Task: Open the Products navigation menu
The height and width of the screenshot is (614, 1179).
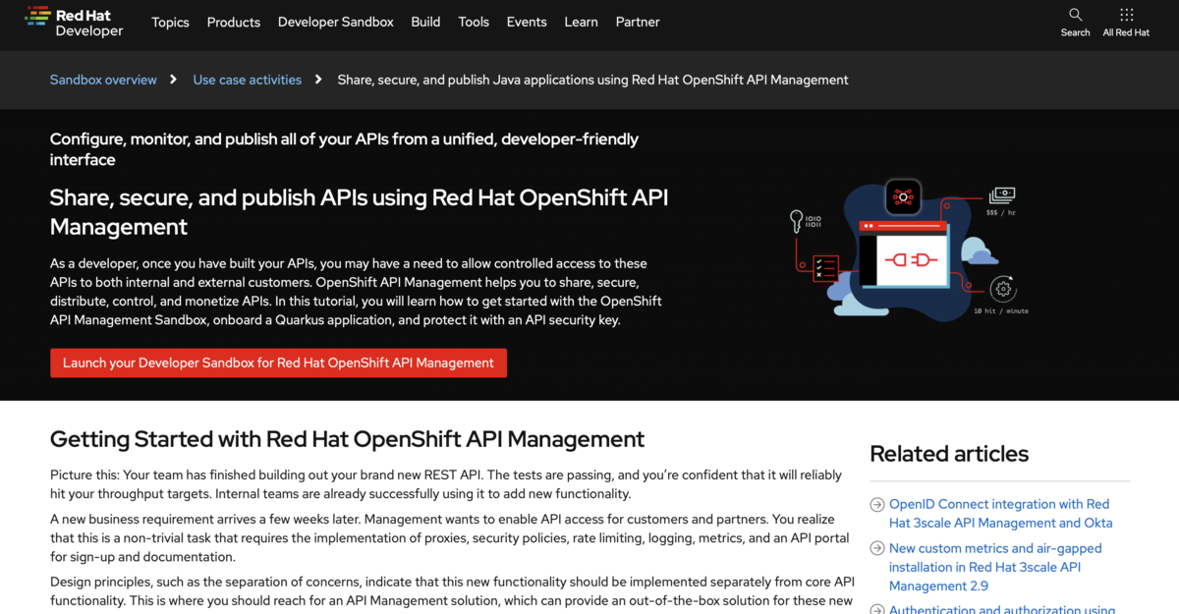Action: point(233,22)
